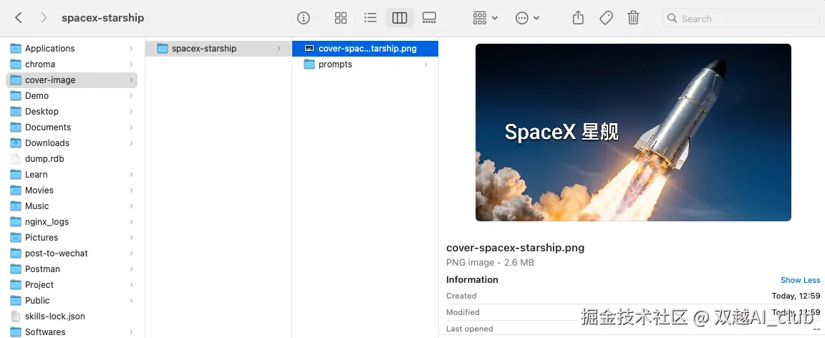Open the Movies folder
Screen dimensions: 825x338
pyautogui.click(x=72, y=190)
